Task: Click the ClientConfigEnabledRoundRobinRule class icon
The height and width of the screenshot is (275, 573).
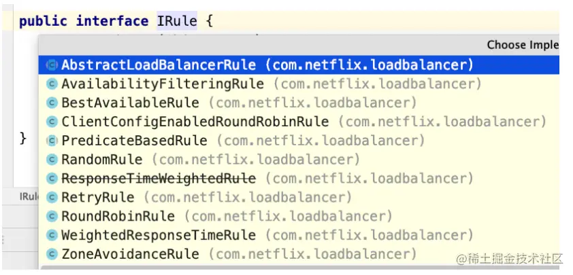Action: tap(52, 122)
